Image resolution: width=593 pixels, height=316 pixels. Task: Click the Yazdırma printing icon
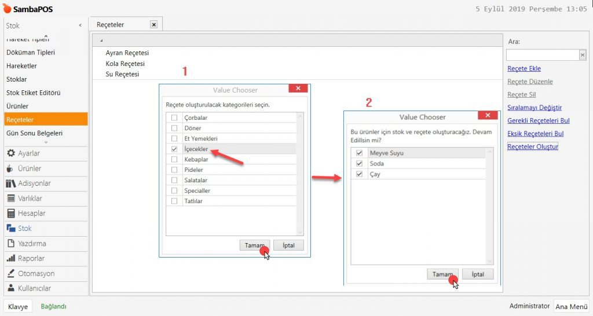[x=10, y=244]
